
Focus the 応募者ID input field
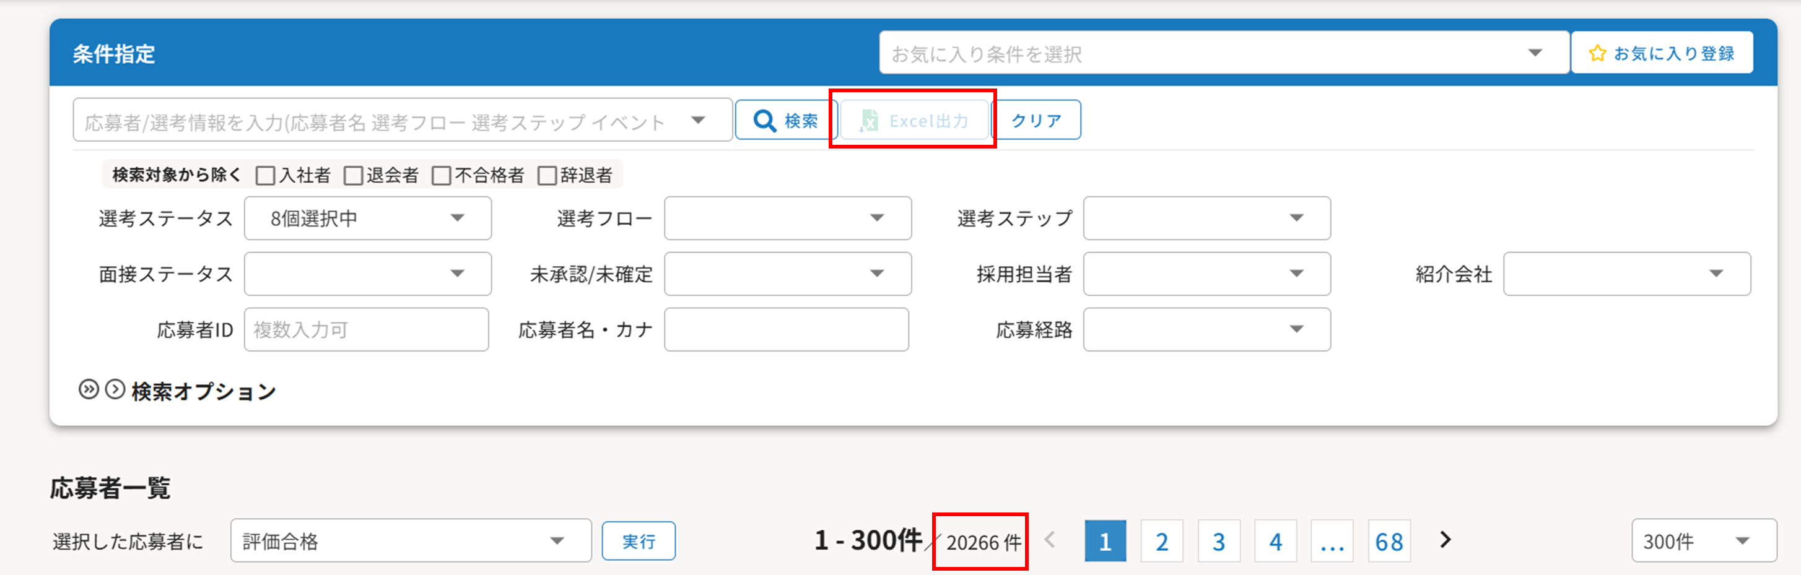(367, 329)
